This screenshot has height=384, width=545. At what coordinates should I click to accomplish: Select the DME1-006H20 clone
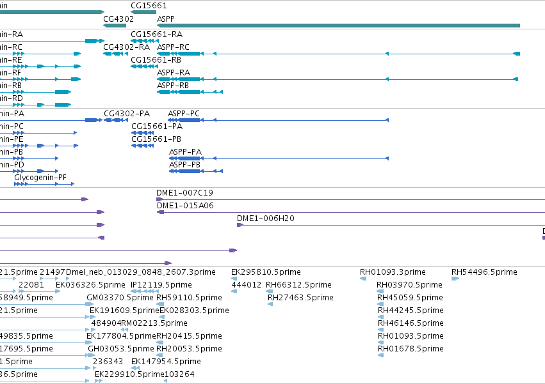391,225
